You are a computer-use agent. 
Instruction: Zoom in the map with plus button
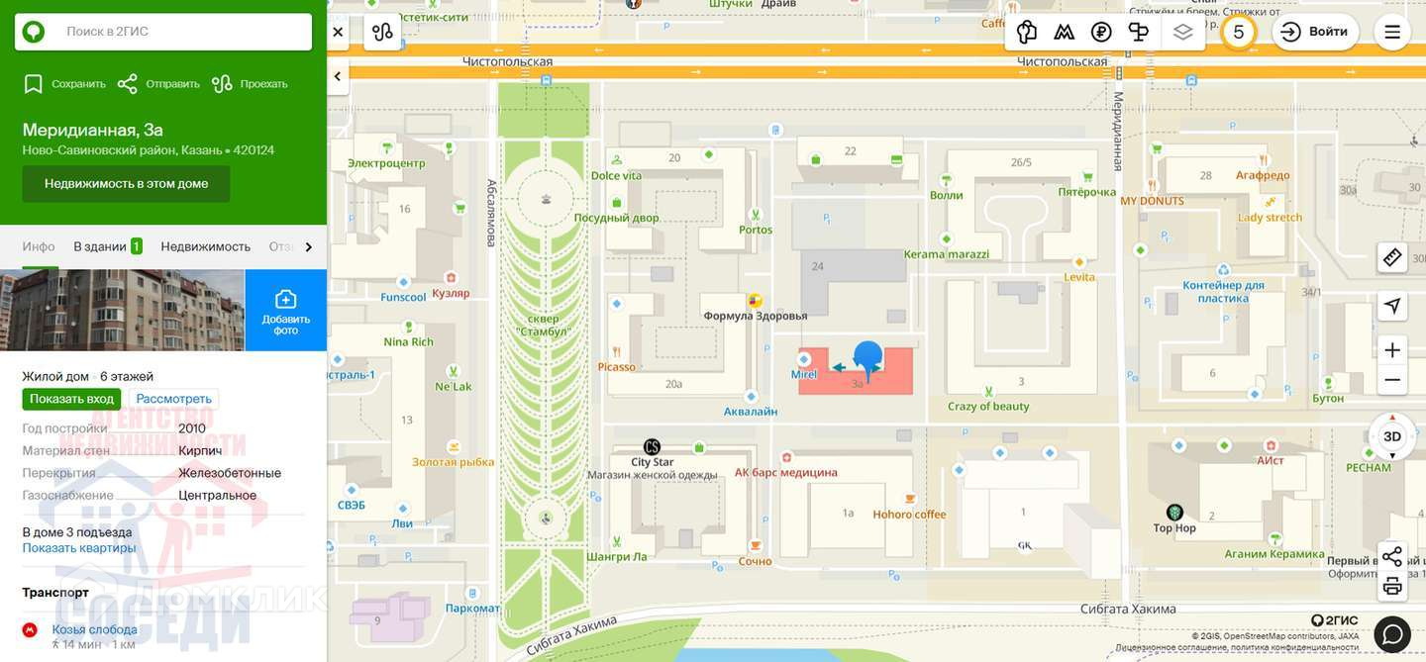tap(1392, 350)
